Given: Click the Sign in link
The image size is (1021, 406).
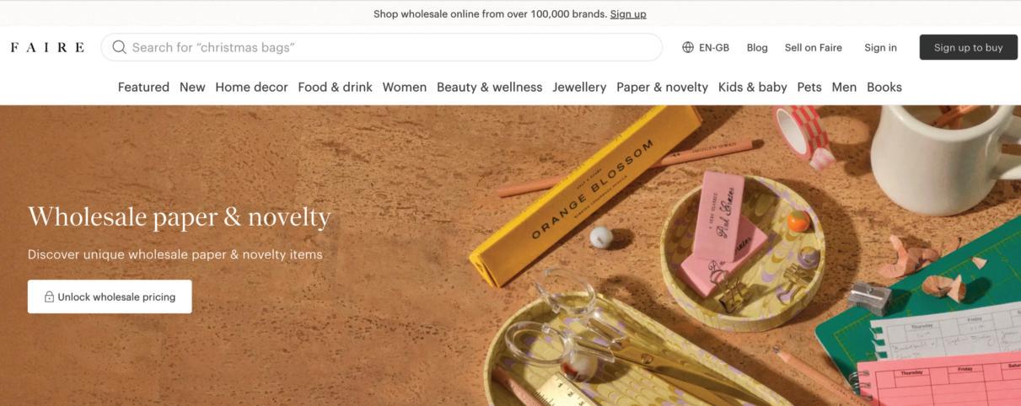Looking at the screenshot, I should pos(880,47).
